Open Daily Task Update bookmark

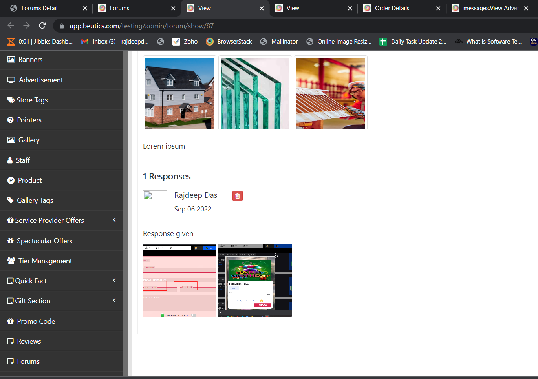coord(413,42)
